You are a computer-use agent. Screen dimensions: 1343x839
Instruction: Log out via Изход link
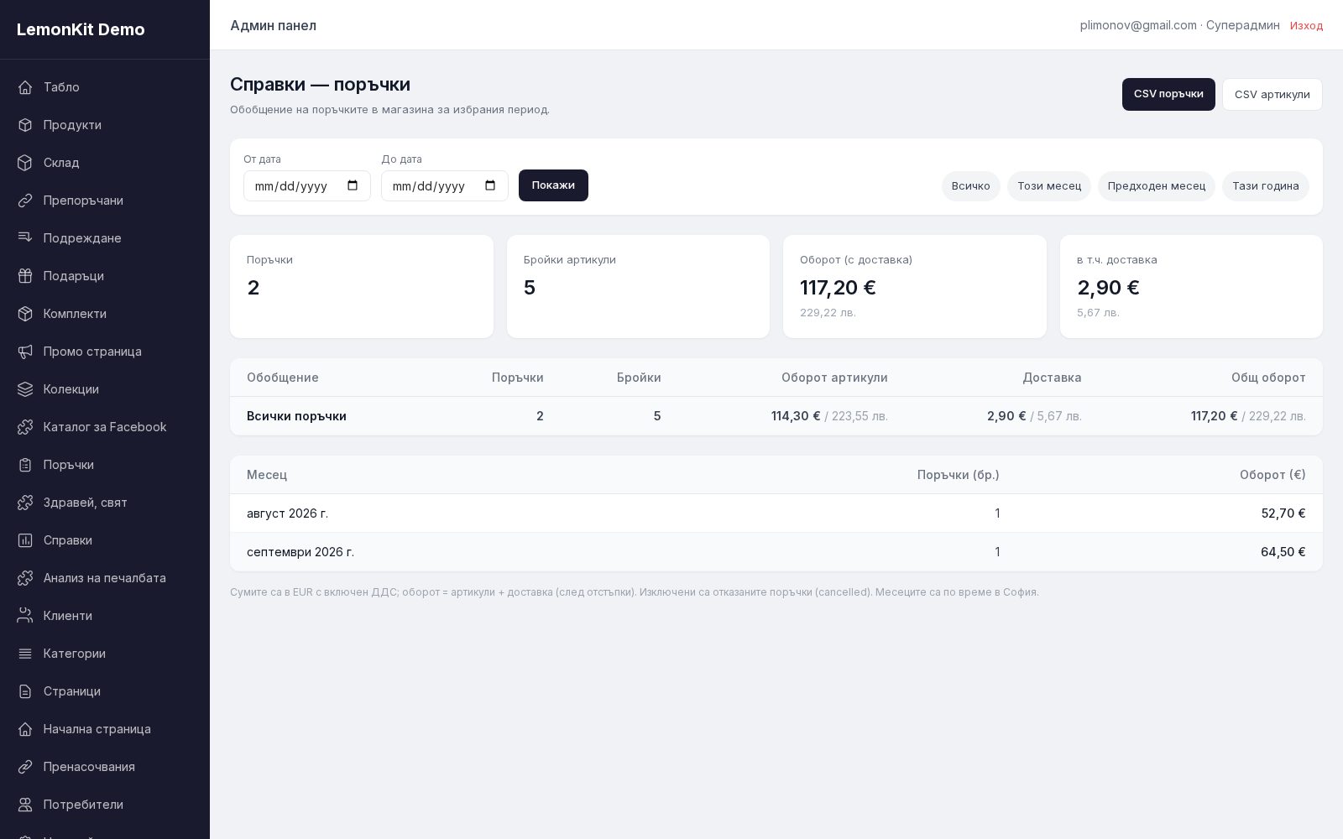[1306, 26]
